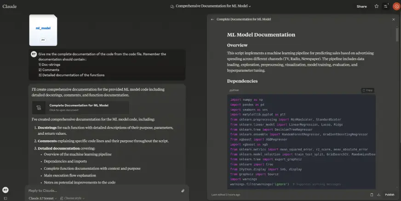Download the artifact document
Image resolution: width=401 pixels, height=201 pixels.
click(x=378, y=195)
